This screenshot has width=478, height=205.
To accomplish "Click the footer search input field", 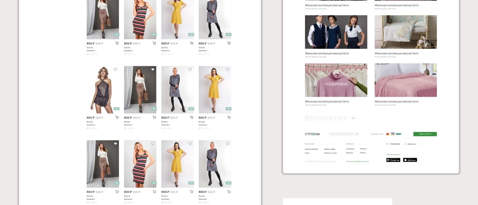I will pos(341,134).
